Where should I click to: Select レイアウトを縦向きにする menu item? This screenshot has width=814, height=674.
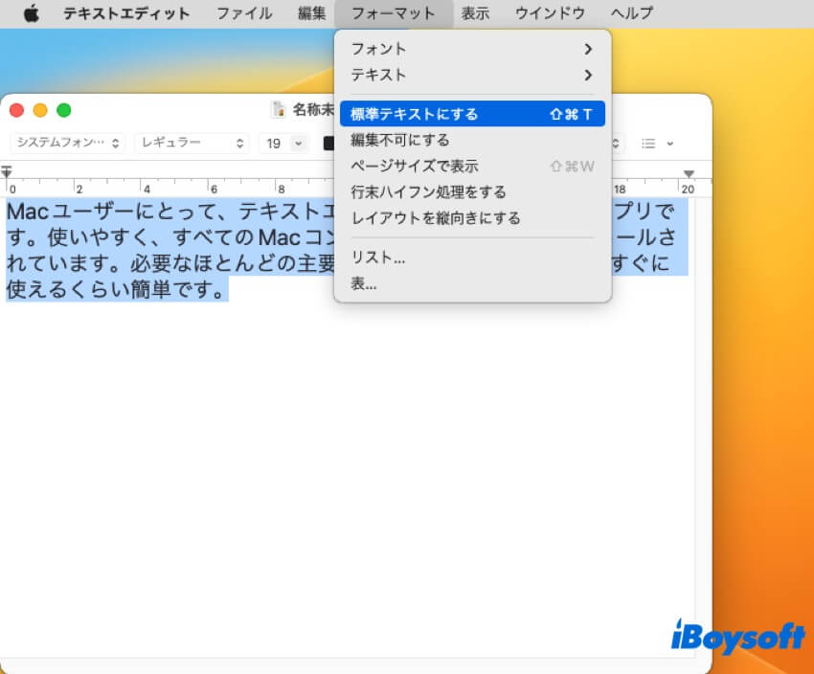pyautogui.click(x=436, y=218)
